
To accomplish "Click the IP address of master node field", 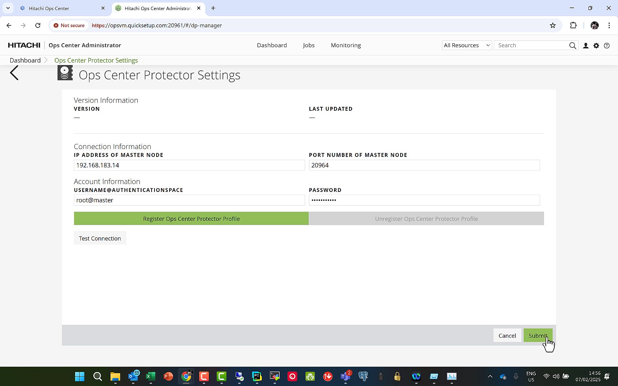I will coord(189,165).
